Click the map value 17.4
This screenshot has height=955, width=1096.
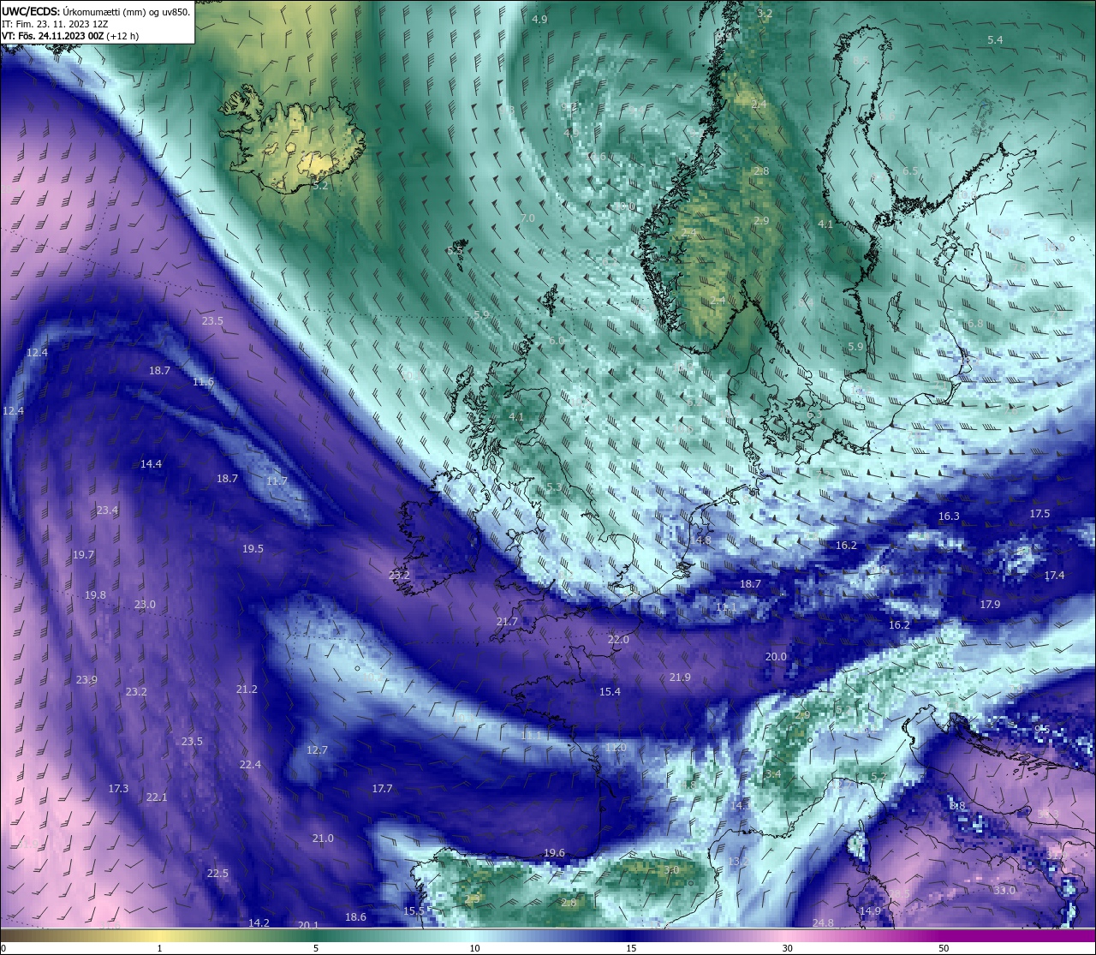[x=1054, y=576]
